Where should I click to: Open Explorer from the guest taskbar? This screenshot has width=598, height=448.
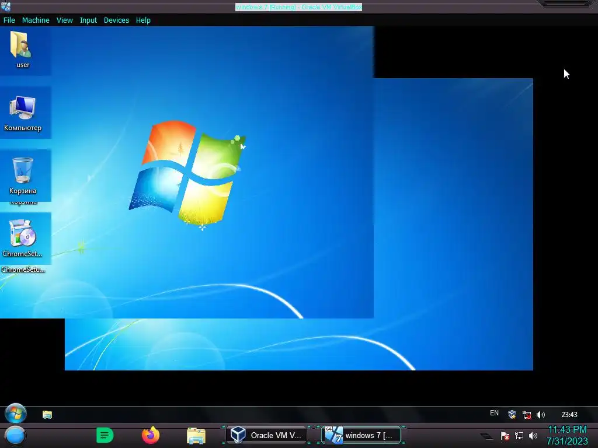coord(47,415)
